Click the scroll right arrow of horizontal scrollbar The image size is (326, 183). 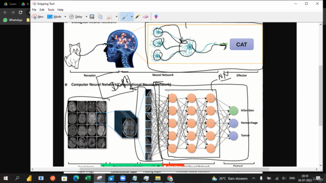316,169
